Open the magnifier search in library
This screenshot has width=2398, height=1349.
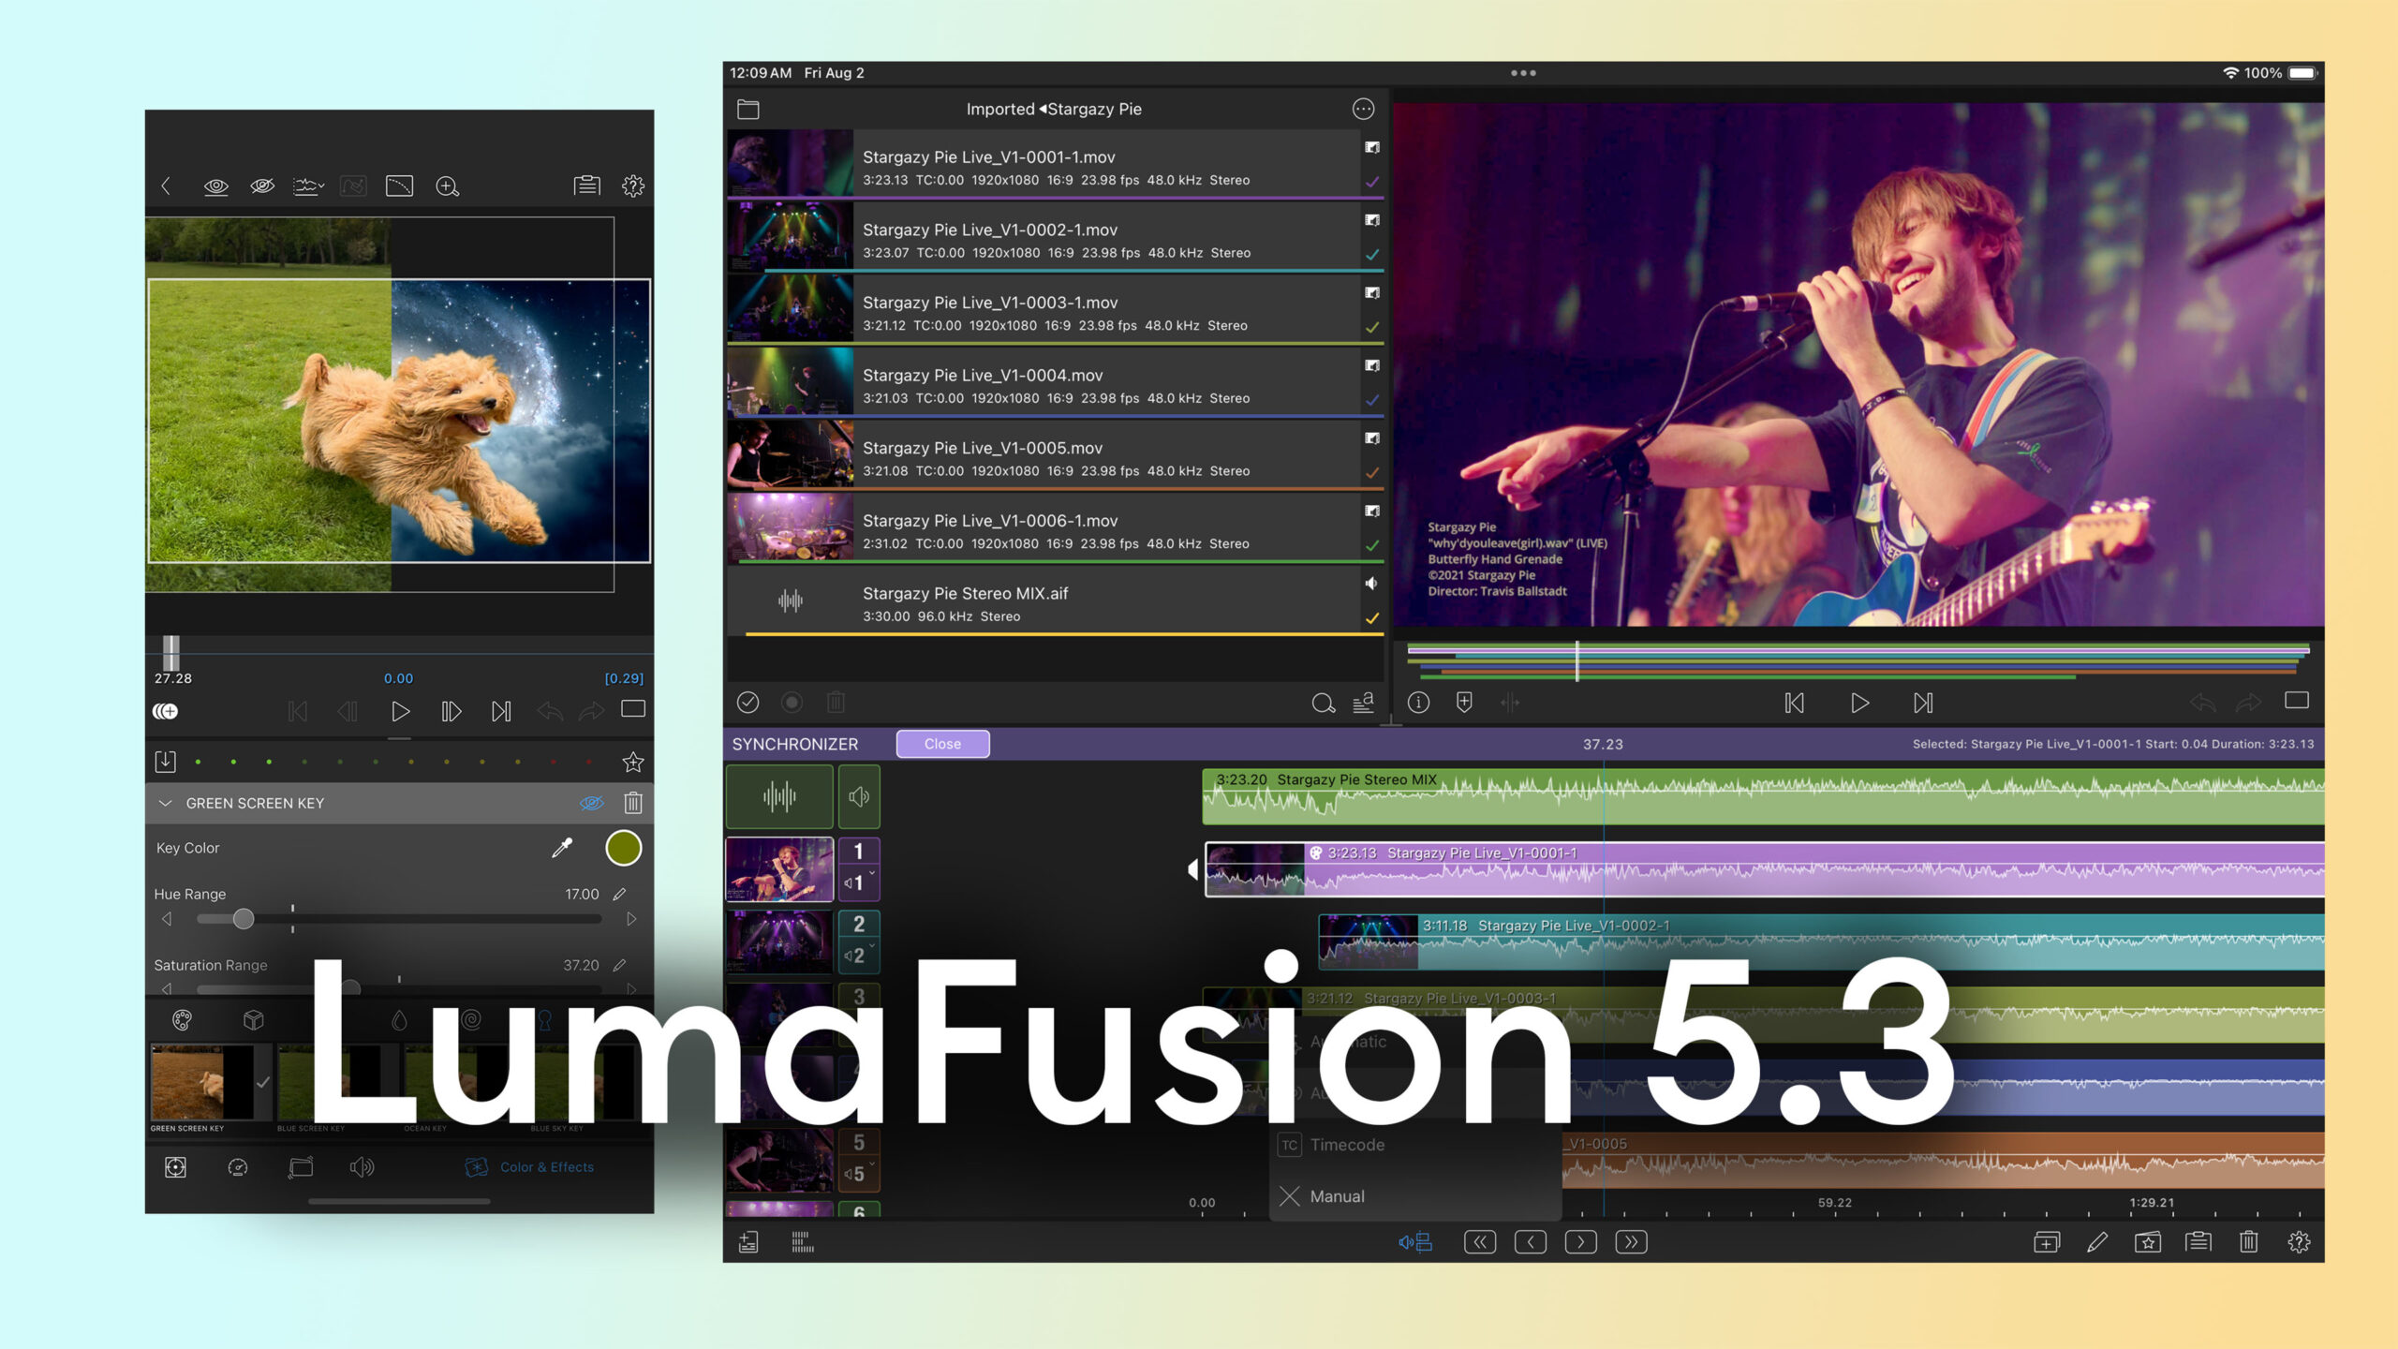(x=1323, y=703)
